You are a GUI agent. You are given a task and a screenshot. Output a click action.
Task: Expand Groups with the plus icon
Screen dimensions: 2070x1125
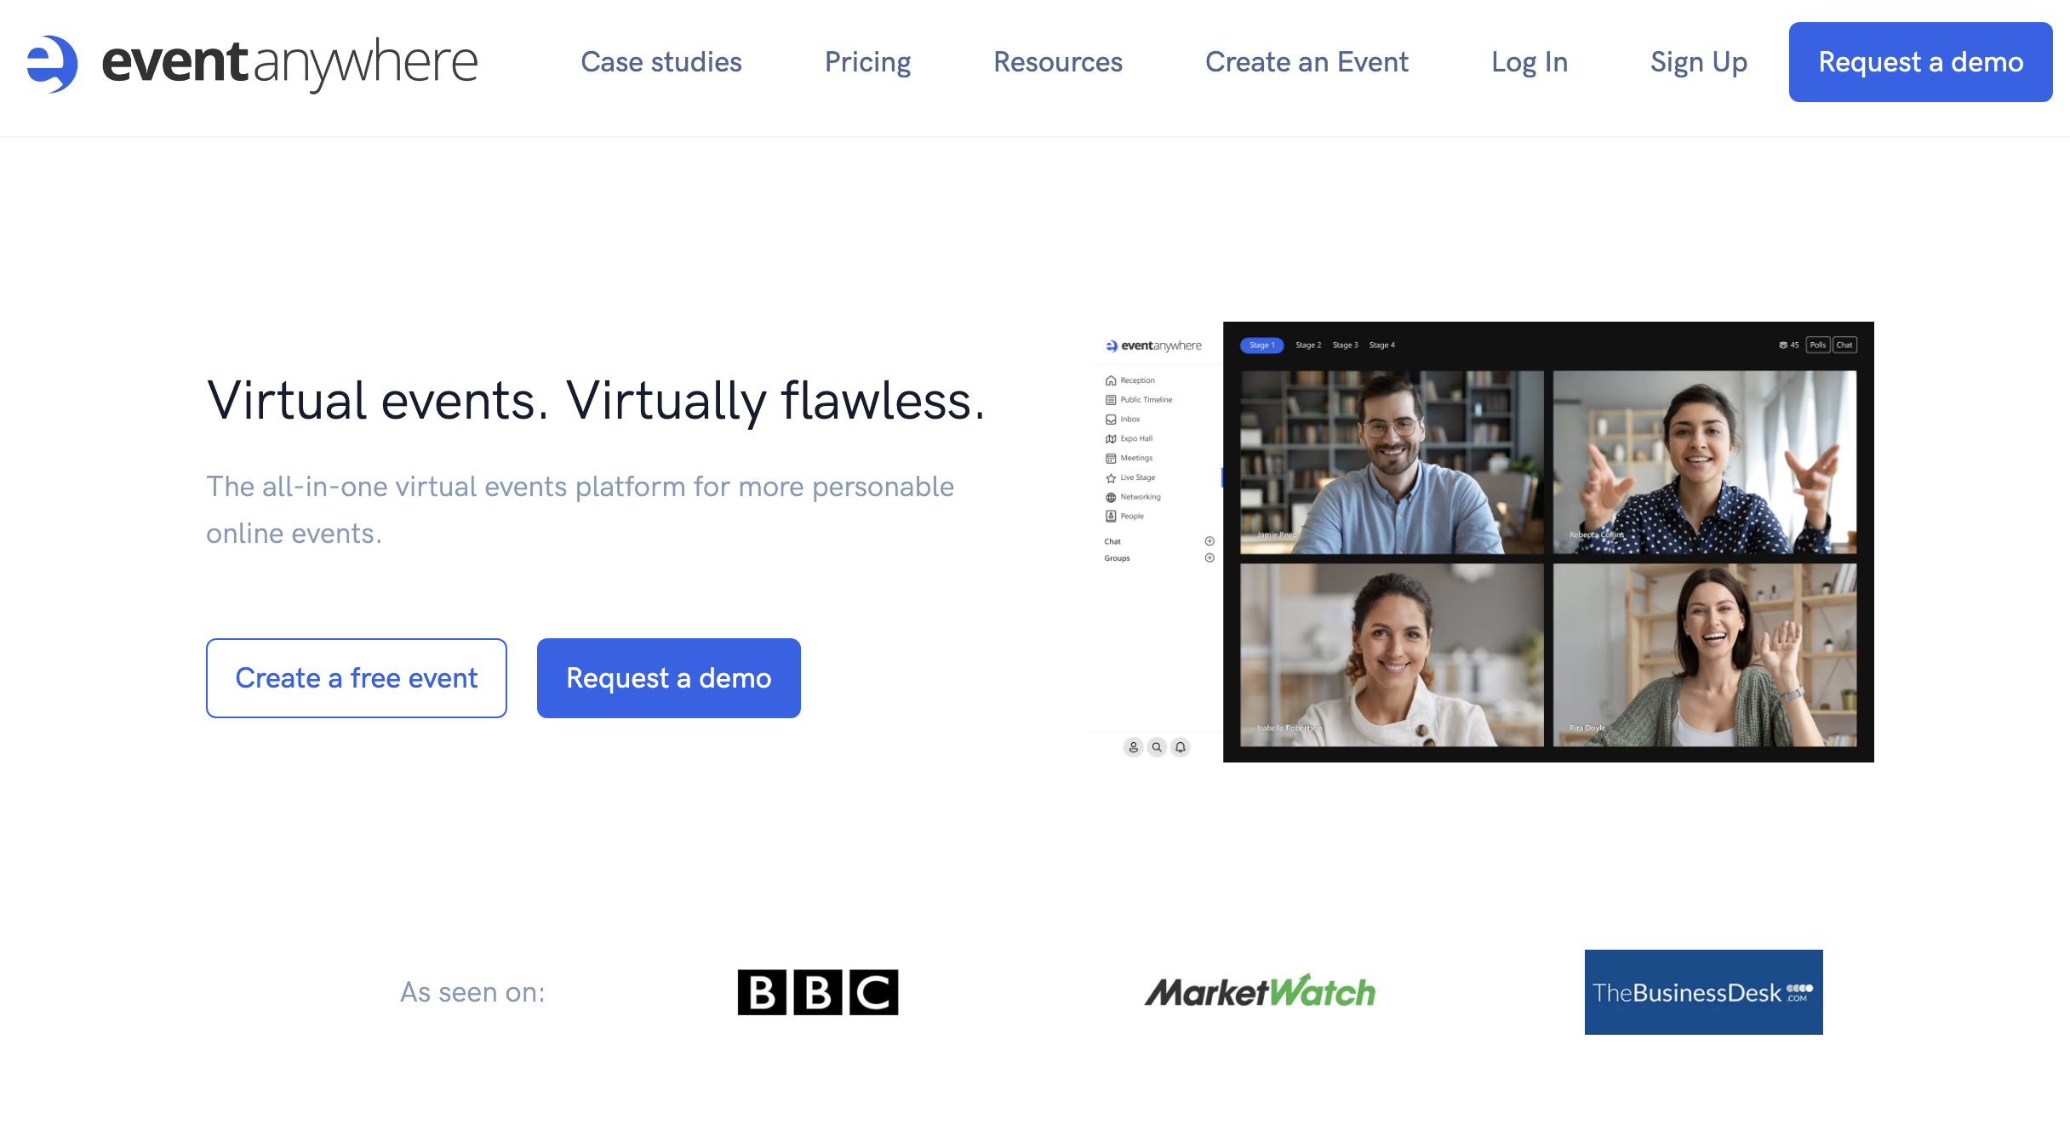click(1209, 558)
